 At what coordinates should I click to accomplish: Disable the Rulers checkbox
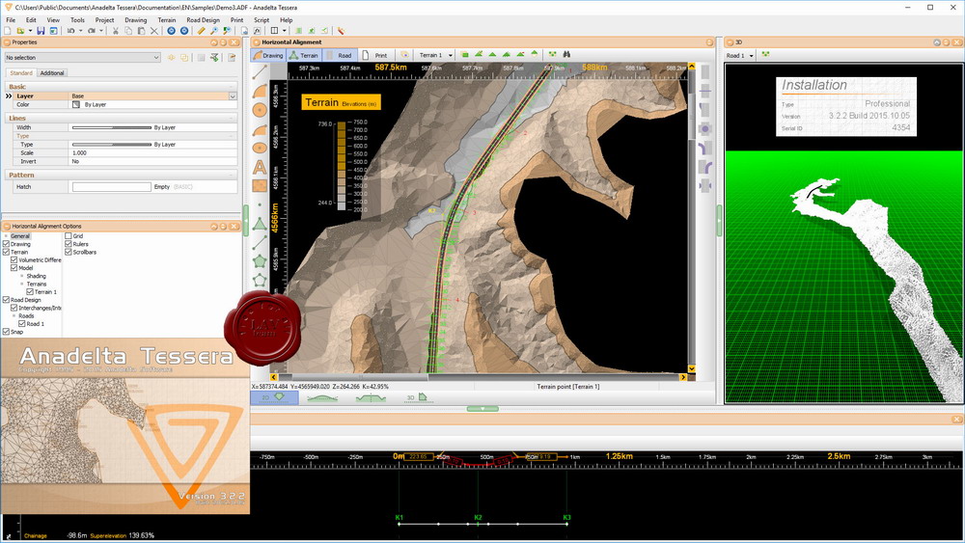(x=69, y=244)
